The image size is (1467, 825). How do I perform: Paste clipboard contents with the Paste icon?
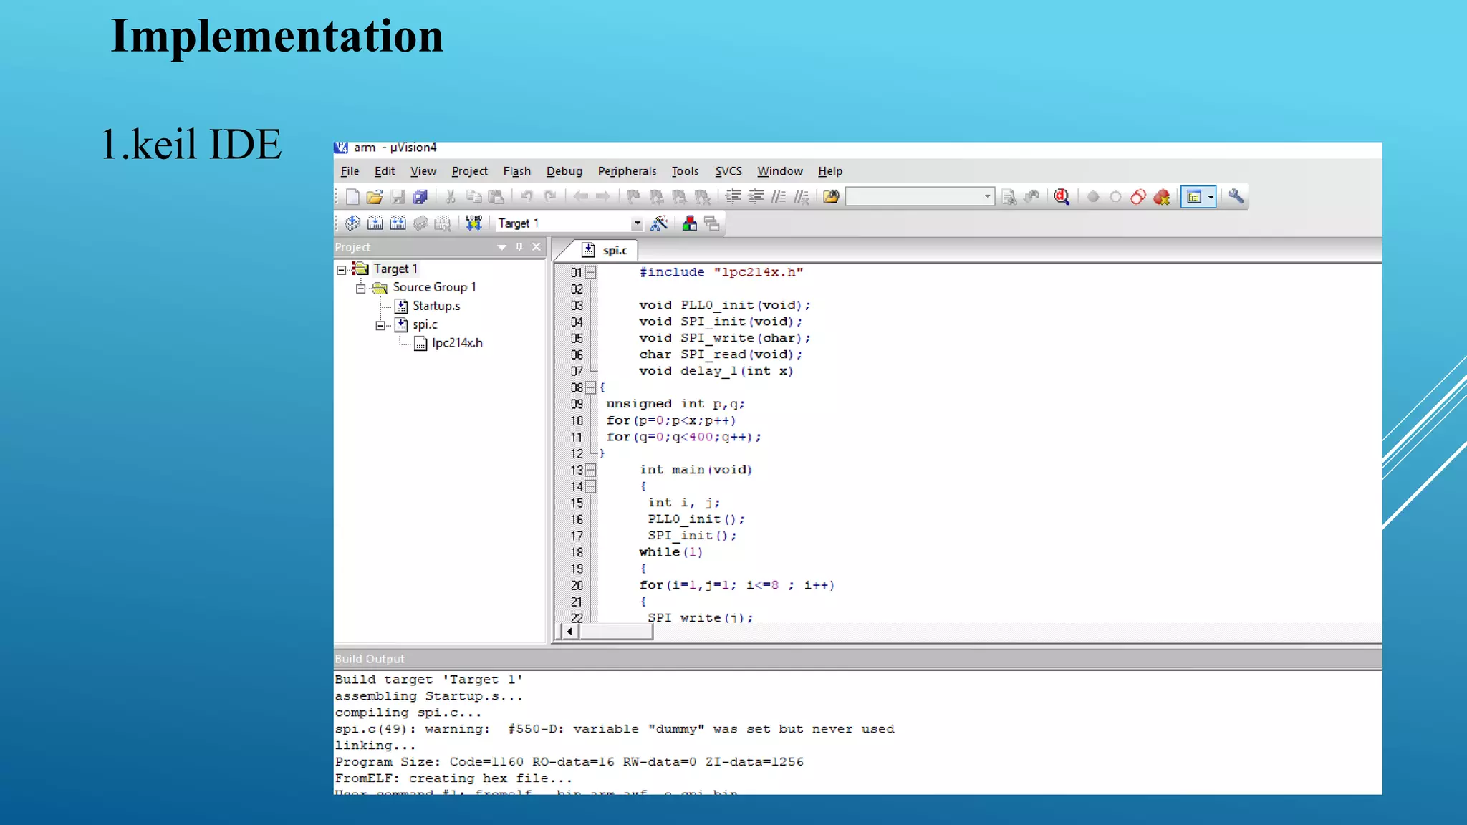click(496, 197)
